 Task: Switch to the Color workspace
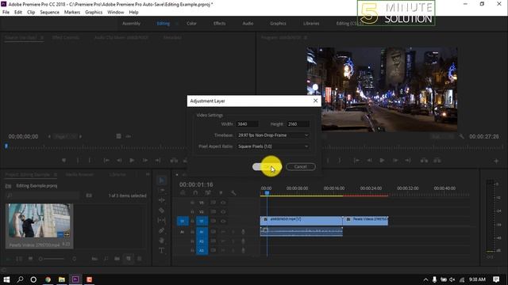point(191,24)
